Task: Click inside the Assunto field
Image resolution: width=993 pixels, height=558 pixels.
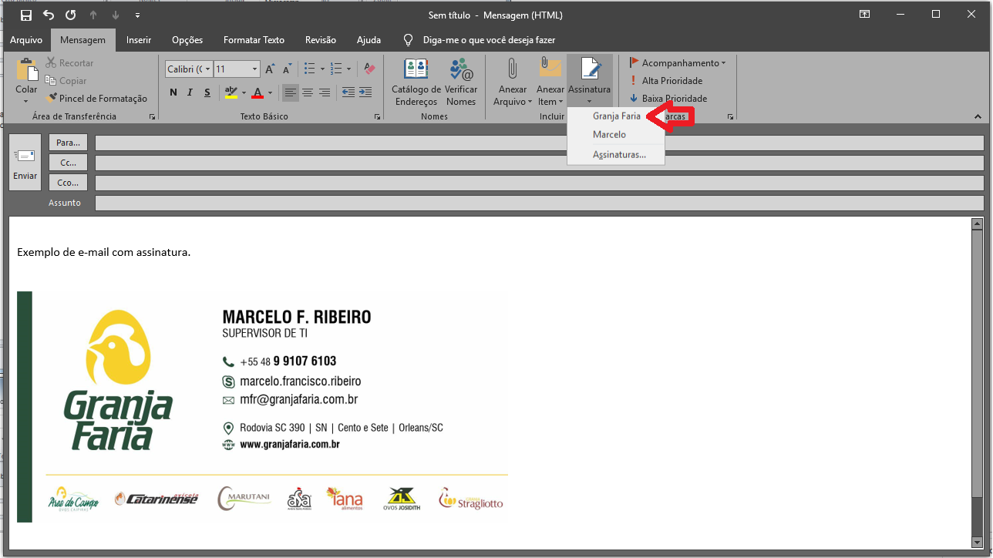Action: [308, 203]
